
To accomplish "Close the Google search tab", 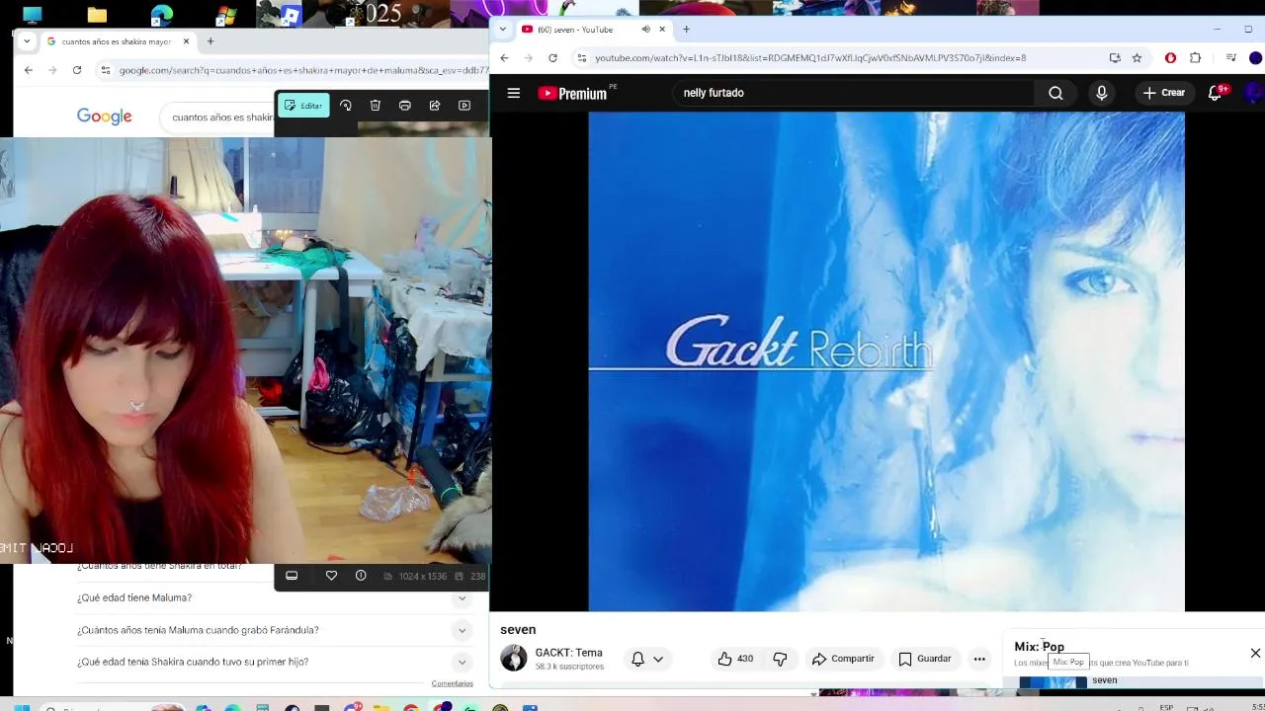I will click(186, 41).
